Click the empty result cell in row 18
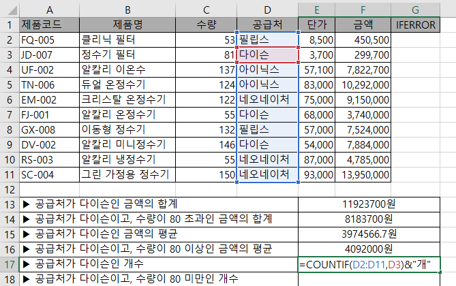Screen dimensions: 456x286 (369, 279)
